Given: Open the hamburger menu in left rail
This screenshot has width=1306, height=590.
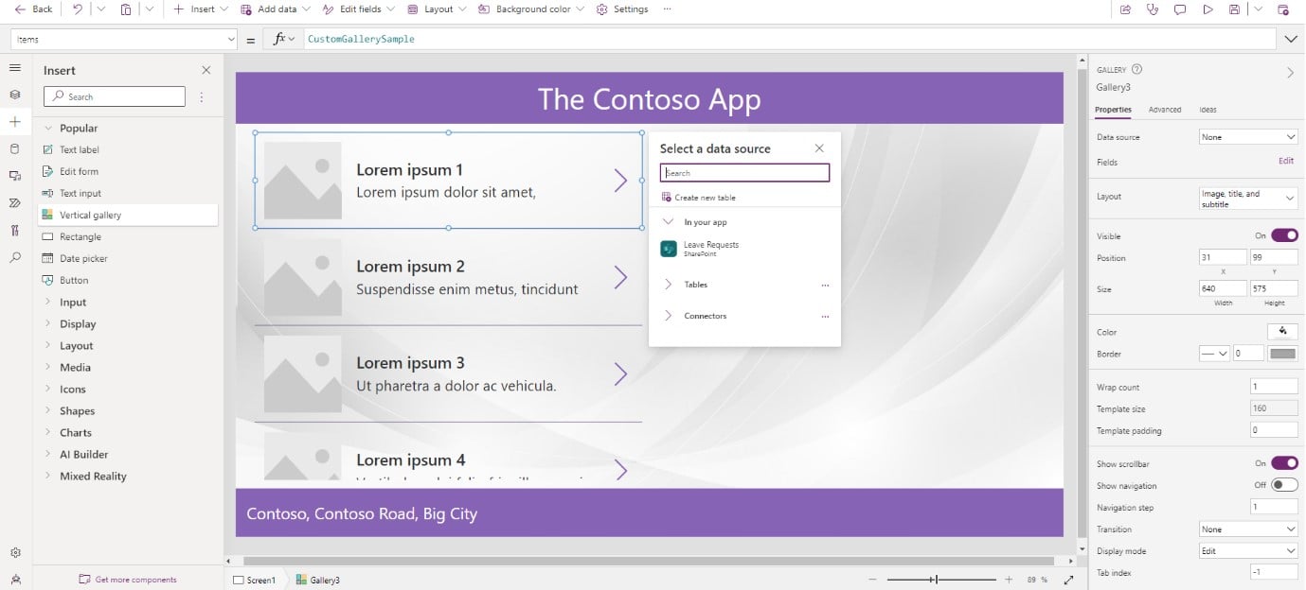Looking at the screenshot, I should pyautogui.click(x=15, y=68).
